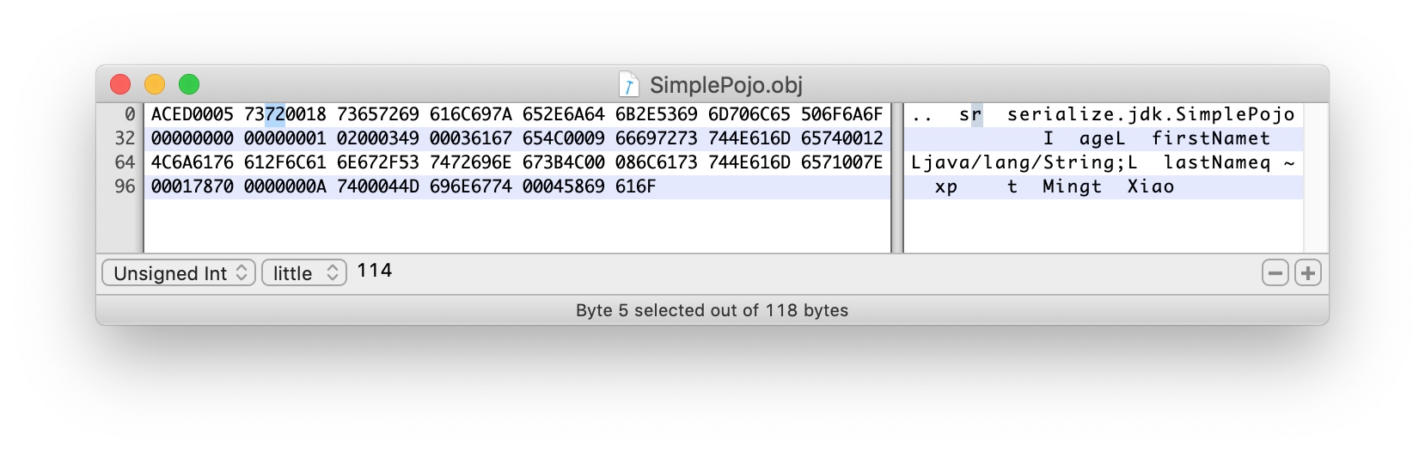Image resolution: width=1425 pixels, height=452 pixels.
Task: Add data inspector with plus button
Action: click(1308, 273)
